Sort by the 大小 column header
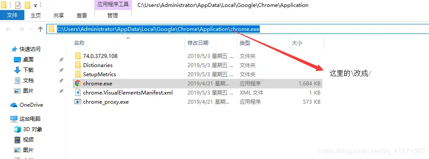 (297, 43)
